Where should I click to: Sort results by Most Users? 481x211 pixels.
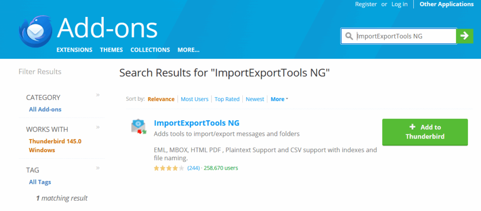[x=194, y=99]
